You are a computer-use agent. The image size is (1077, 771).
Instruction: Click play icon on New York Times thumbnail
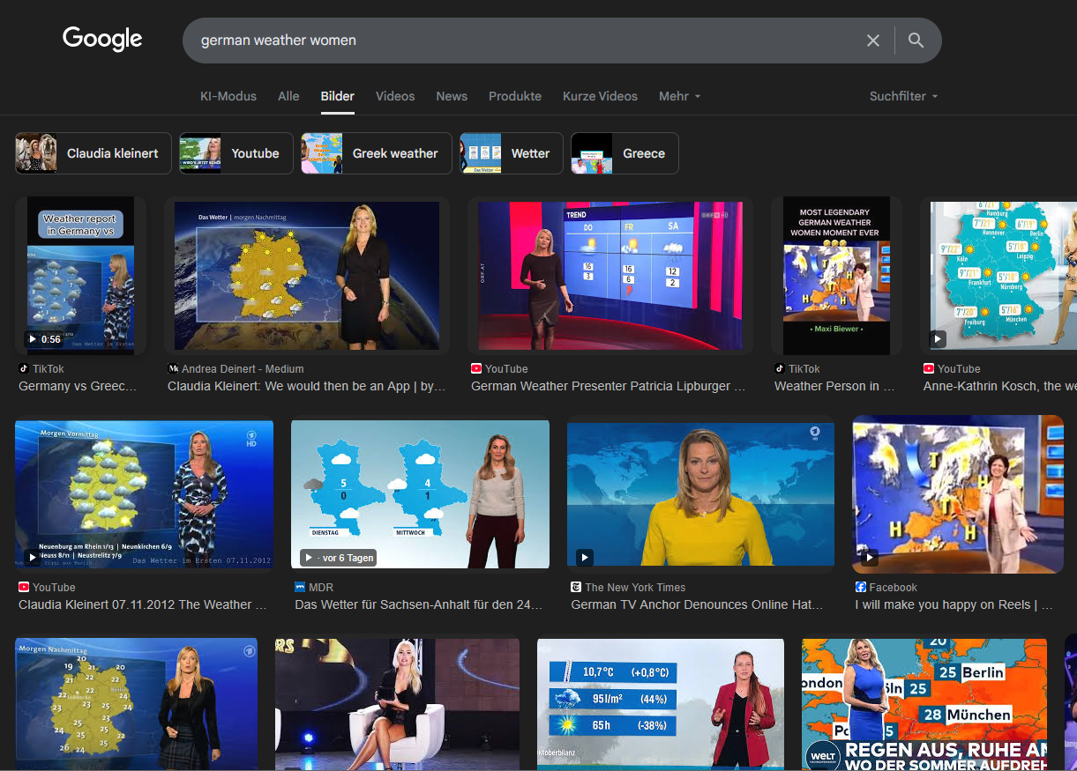click(x=584, y=557)
